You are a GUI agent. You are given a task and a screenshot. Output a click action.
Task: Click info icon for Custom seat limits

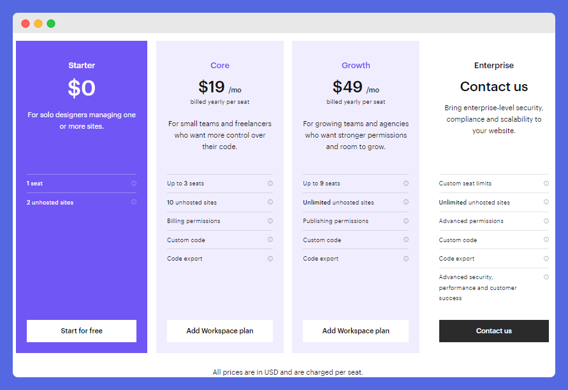click(546, 184)
